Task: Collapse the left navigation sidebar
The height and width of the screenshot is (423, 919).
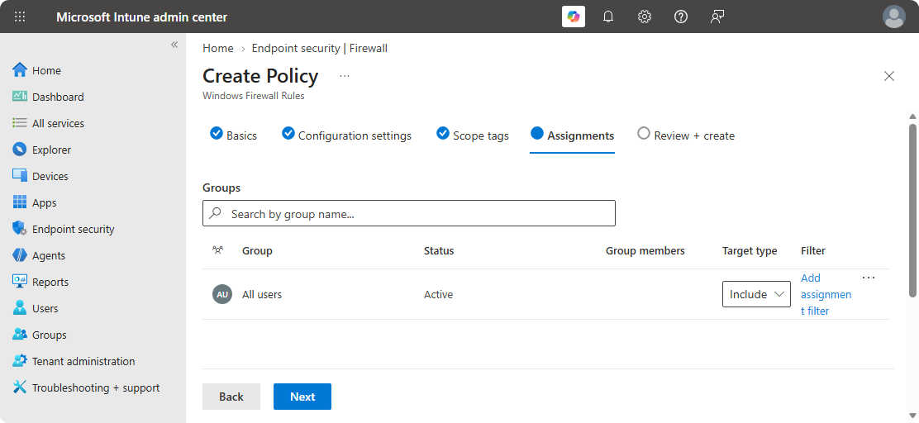Action: click(x=174, y=45)
